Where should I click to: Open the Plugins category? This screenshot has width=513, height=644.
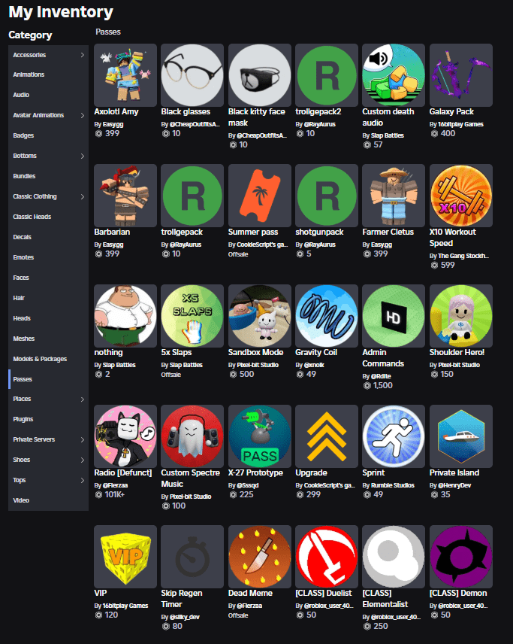point(23,419)
